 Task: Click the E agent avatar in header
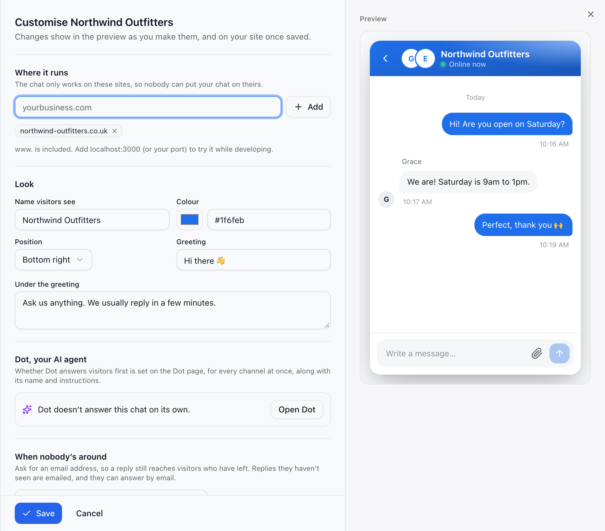[x=425, y=58]
